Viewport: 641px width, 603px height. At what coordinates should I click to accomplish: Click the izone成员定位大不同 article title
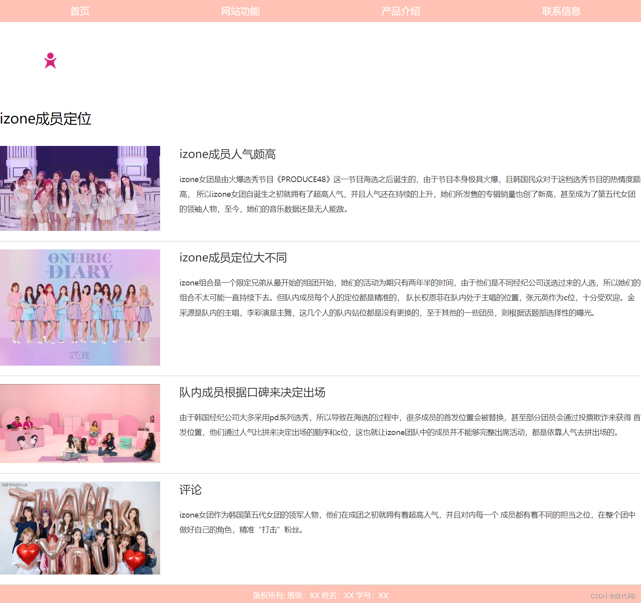pos(233,257)
